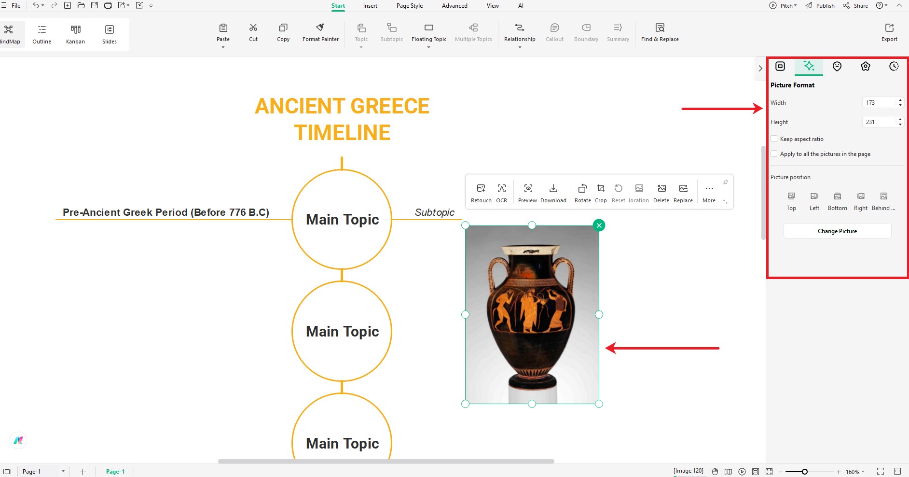909x477 pixels.
Task: Open the Page-1 page selector dropdown
Action: click(x=63, y=471)
